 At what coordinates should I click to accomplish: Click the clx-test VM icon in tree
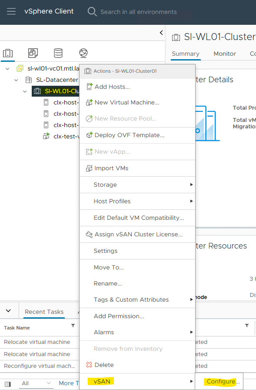tap(46, 136)
